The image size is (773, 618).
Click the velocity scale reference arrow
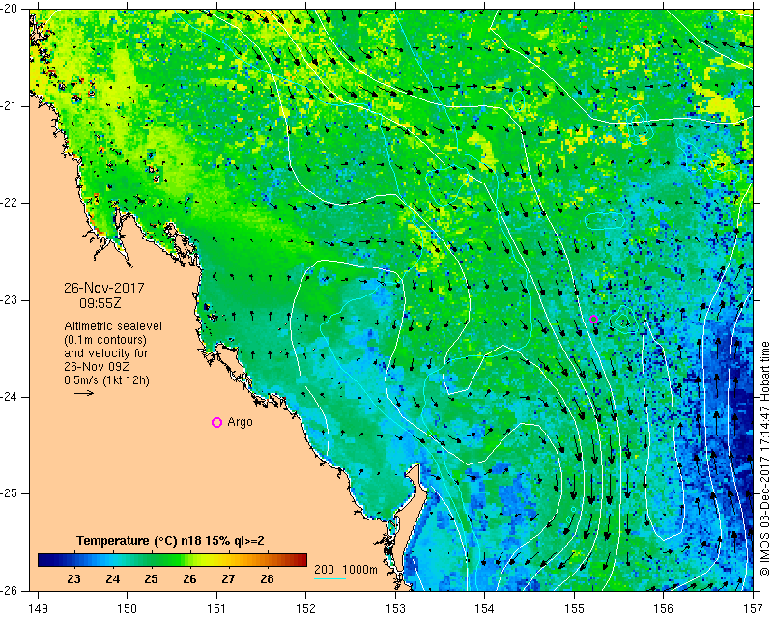[84, 393]
